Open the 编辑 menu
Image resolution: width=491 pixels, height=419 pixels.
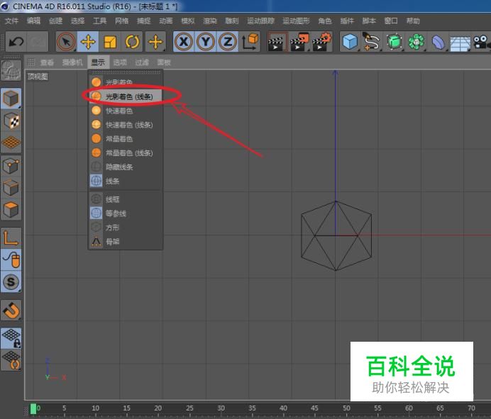[x=33, y=21]
